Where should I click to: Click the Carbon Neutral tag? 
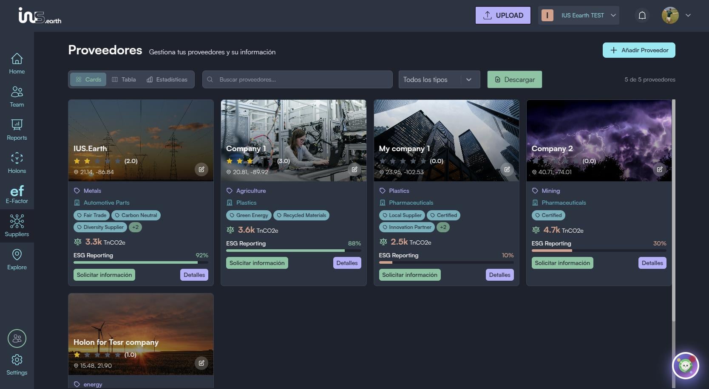(x=136, y=215)
